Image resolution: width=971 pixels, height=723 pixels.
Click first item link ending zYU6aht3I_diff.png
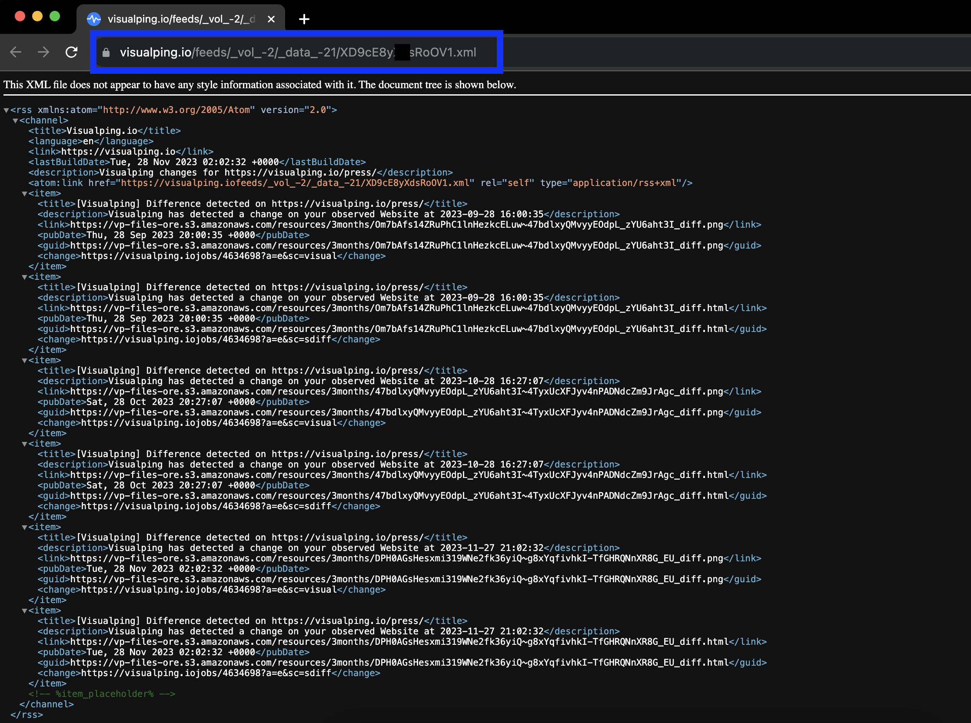[397, 225]
